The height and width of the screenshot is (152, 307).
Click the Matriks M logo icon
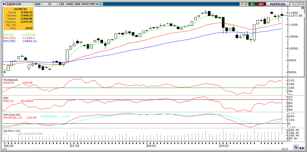[4, 4]
